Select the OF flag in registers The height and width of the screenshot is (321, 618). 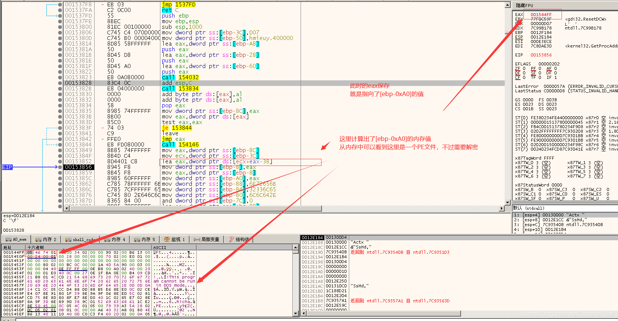coord(517,73)
